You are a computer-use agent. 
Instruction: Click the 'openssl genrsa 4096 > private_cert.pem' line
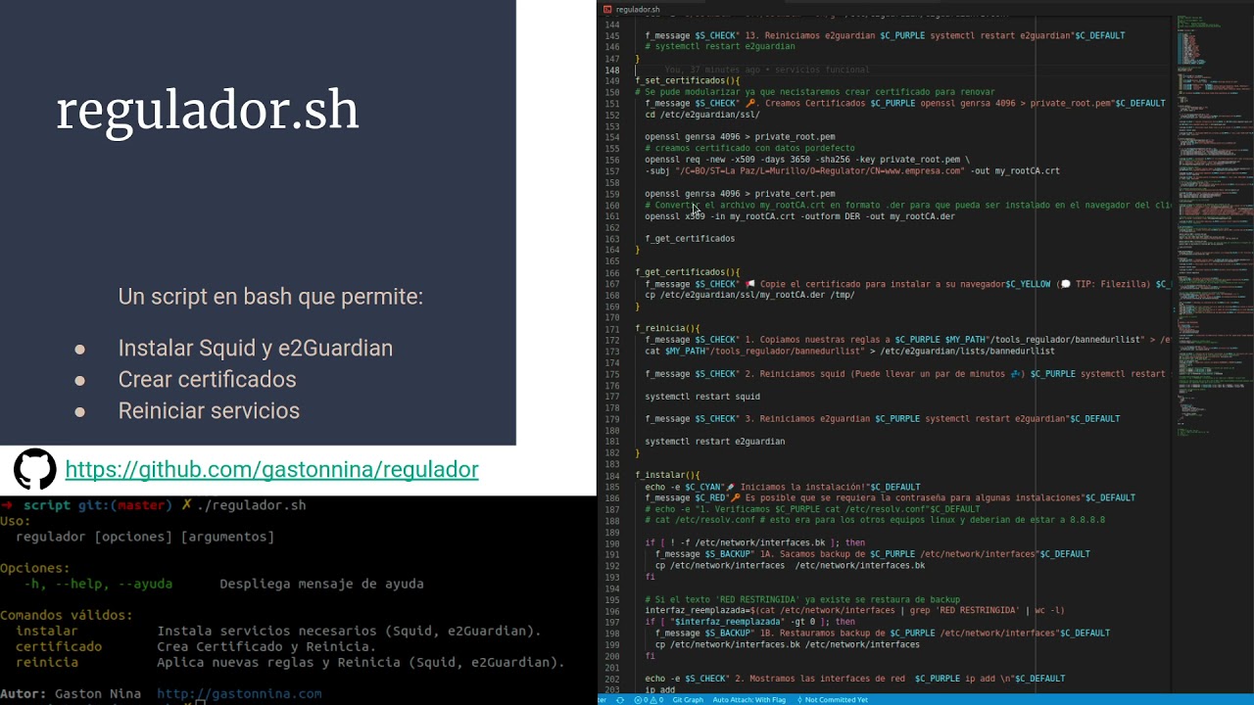coord(740,194)
